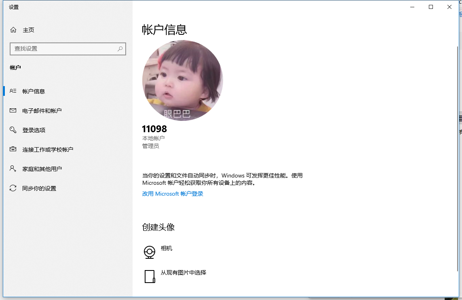Click the briefcase icon for 连接工作或学校帐户
Screen dimensions: 462x300
[13, 149]
